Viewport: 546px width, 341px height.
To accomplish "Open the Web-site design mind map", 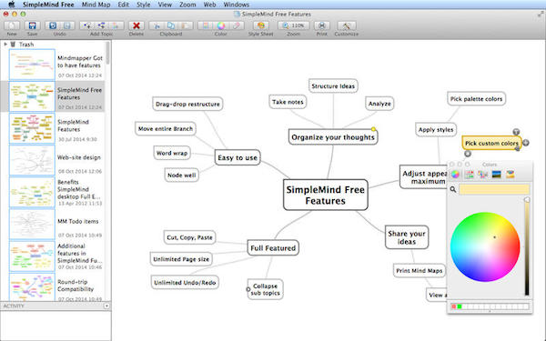I will coord(56,160).
